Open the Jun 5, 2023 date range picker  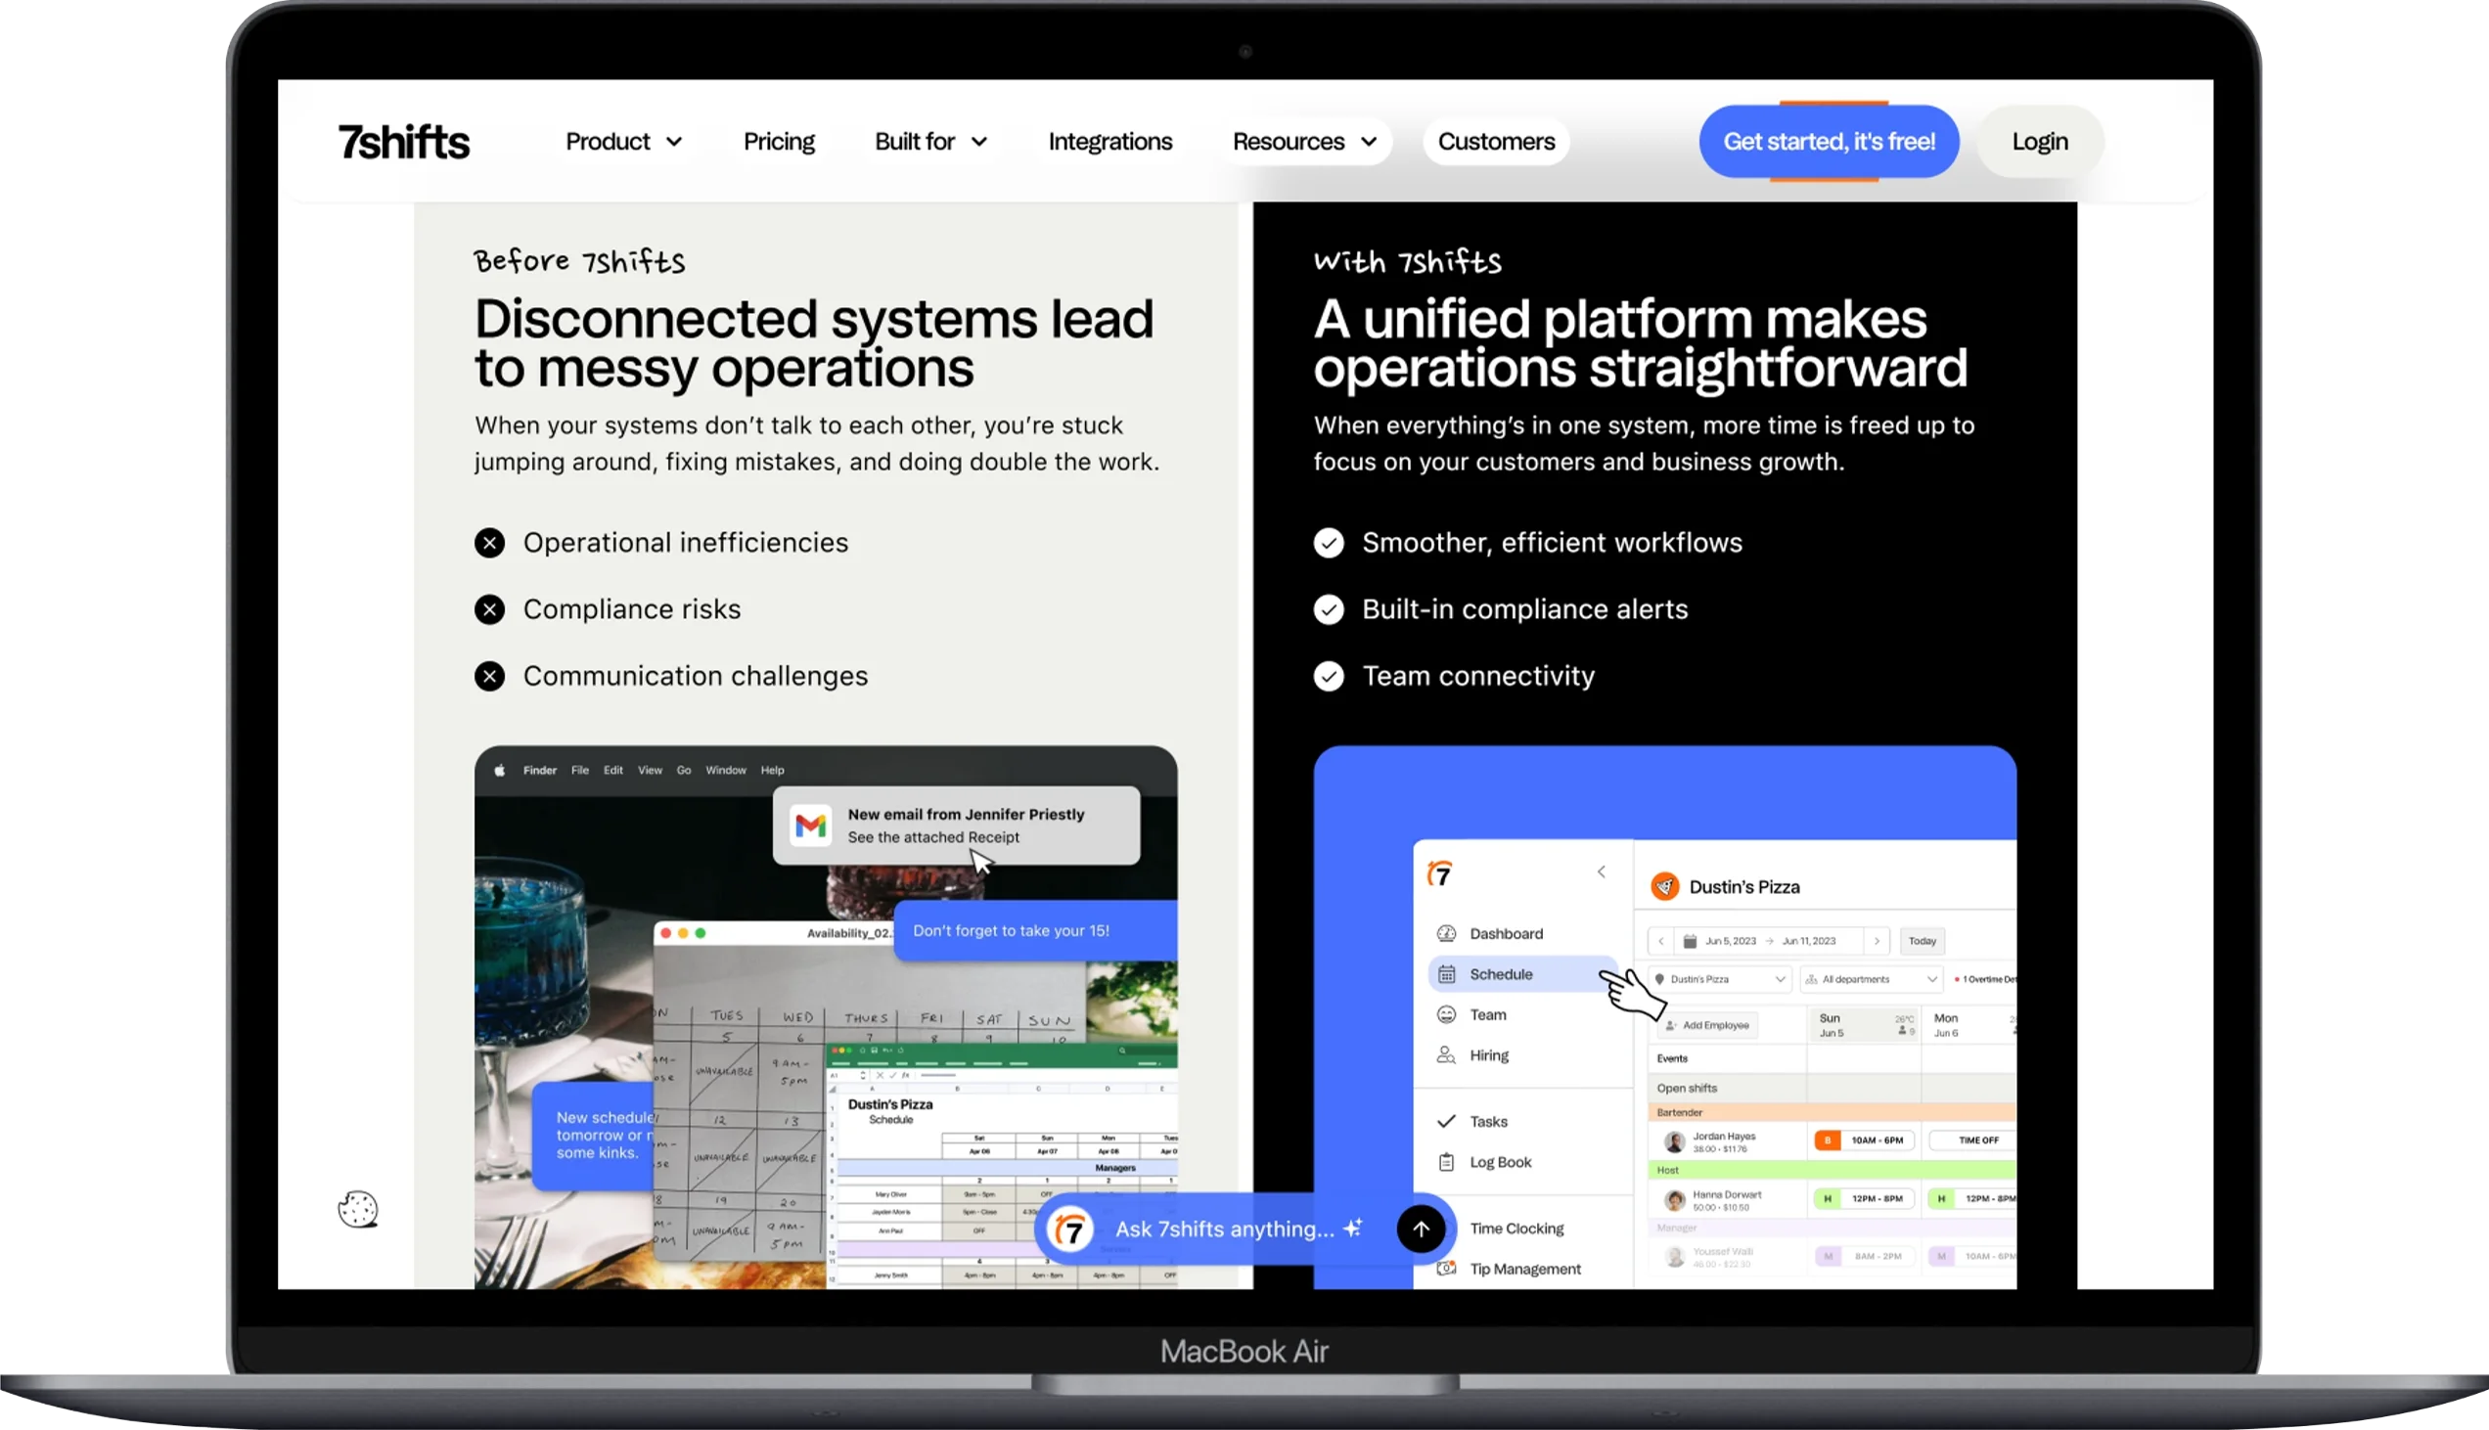click(1769, 941)
